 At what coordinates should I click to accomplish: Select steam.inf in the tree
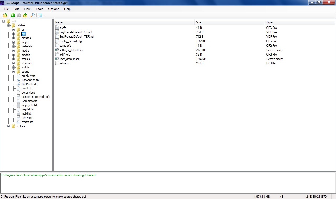point(27,122)
